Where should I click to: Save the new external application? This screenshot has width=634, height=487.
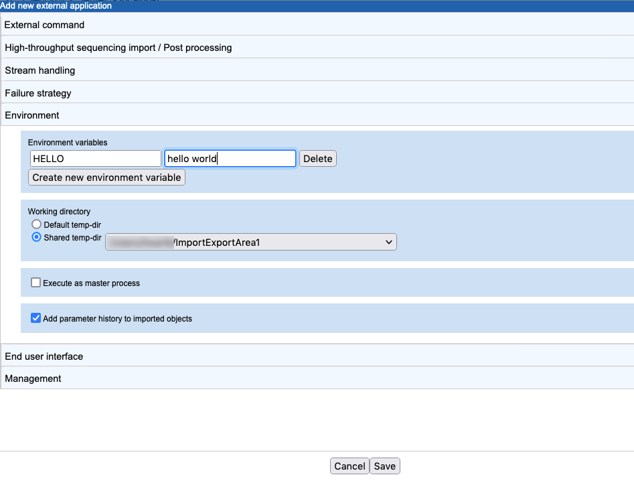pos(385,466)
